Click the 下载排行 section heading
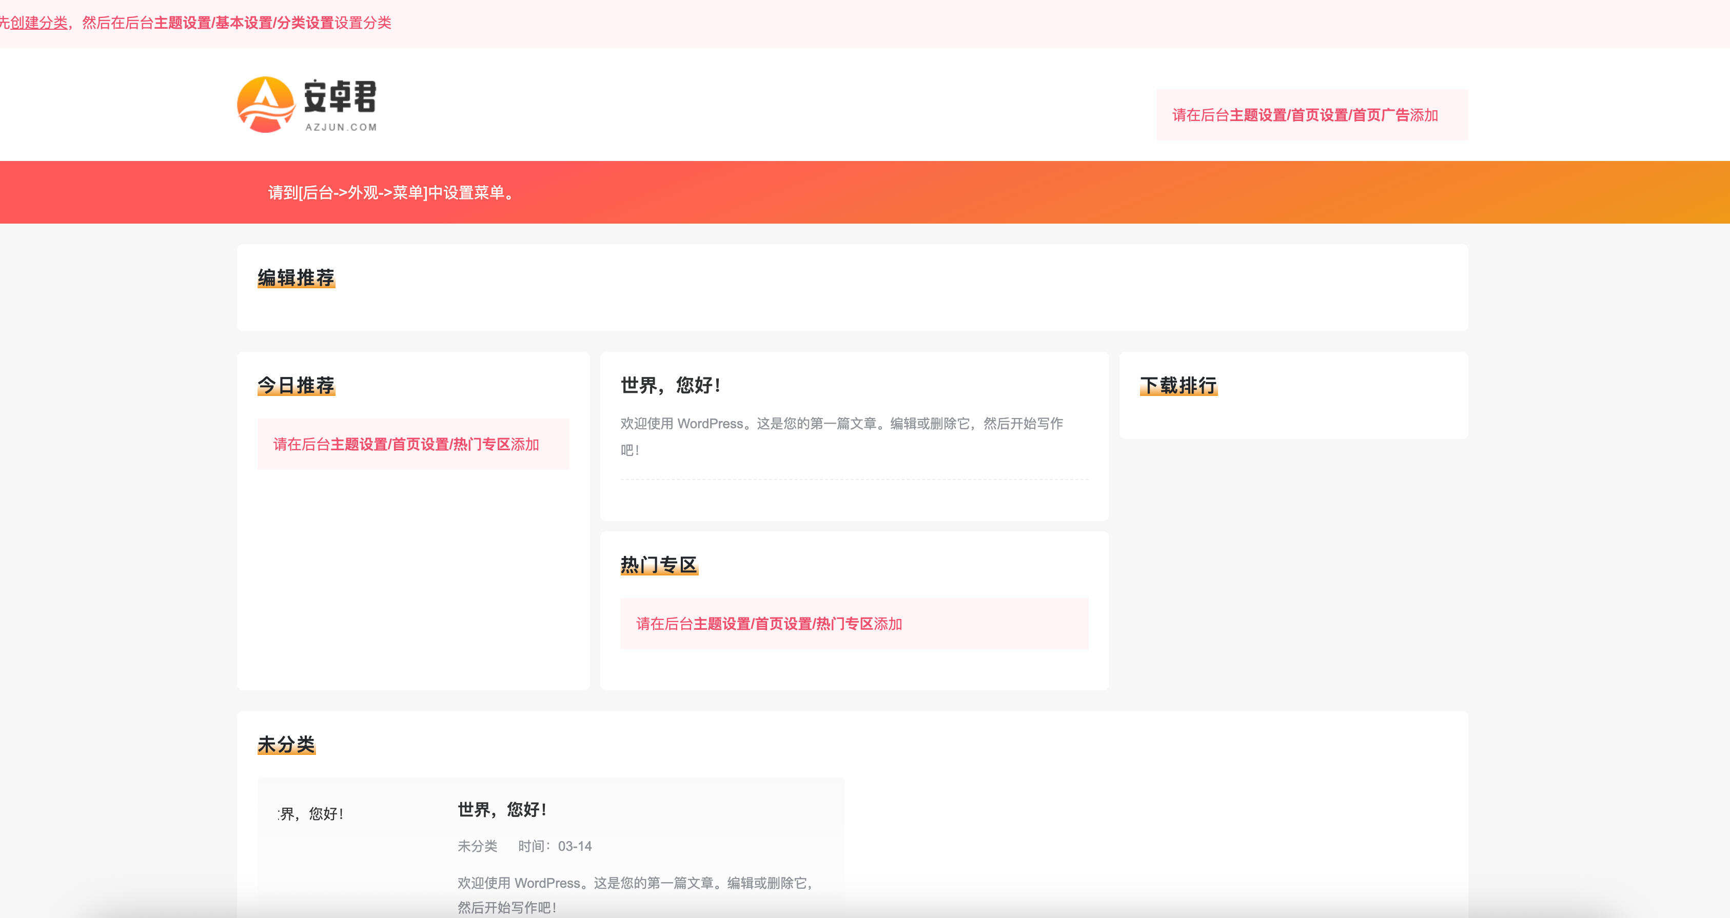The height and width of the screenshot is (918, 1730). pos(1177,386)
